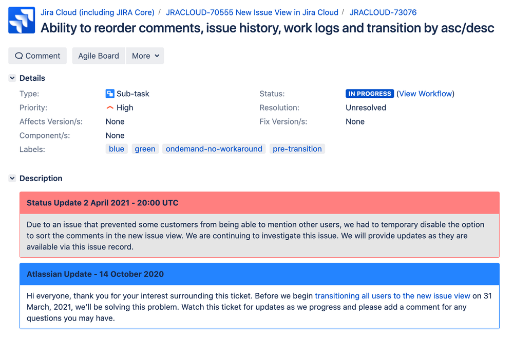This screenshot has height=337, width=513.
Task: Select the pre-transition label
Action: [x=297, y=149]
